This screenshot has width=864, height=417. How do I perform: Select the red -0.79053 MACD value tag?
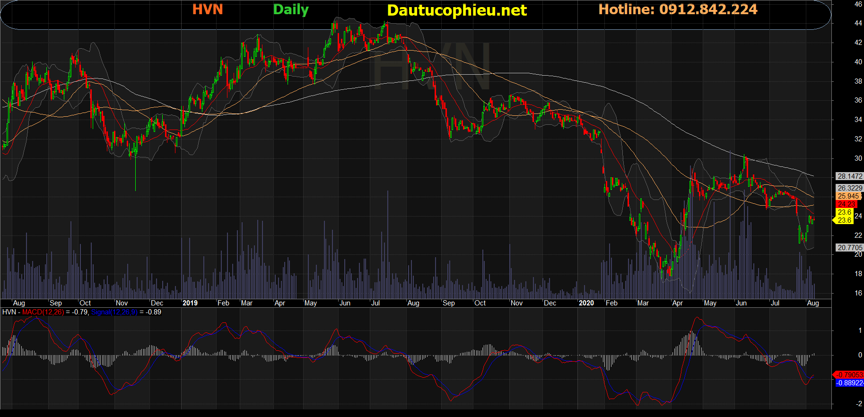[849, 375]
